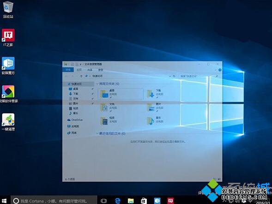Image resolution: width=272 pixels, height=204 pixels.
Task: Click the 快速访问 address bar path
Action: pyautogui.click(x=97, y=76)
